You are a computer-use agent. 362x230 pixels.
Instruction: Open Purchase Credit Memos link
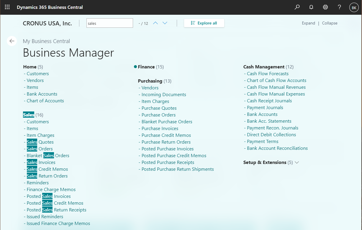[x=166, y=135]
